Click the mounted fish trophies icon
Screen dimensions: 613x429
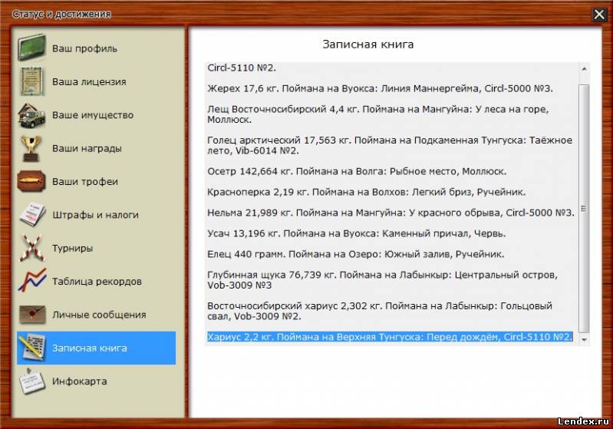[x=33, y=182]
